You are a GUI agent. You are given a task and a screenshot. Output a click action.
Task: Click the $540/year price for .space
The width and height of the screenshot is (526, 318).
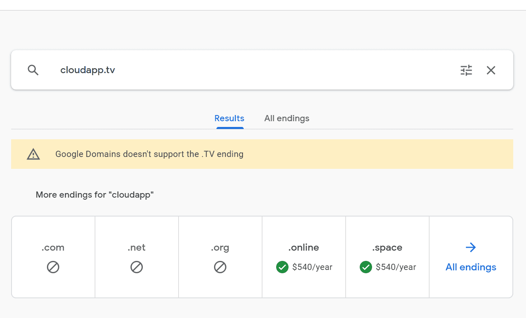pyautogui.click(x=396, y=267)
